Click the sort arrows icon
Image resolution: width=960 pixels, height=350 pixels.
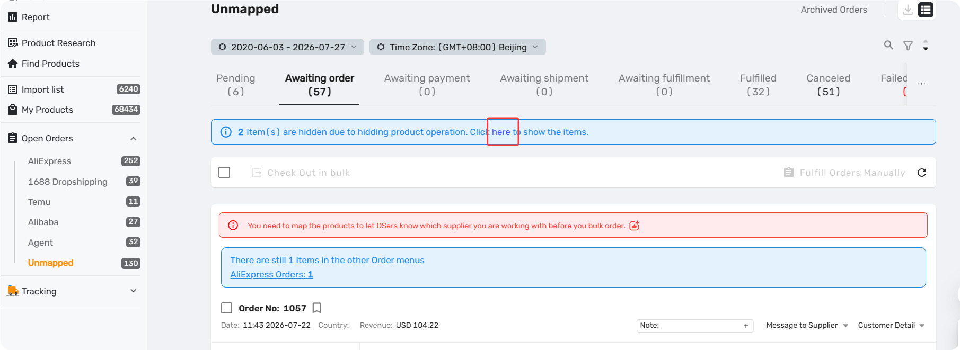click(926, 46)
